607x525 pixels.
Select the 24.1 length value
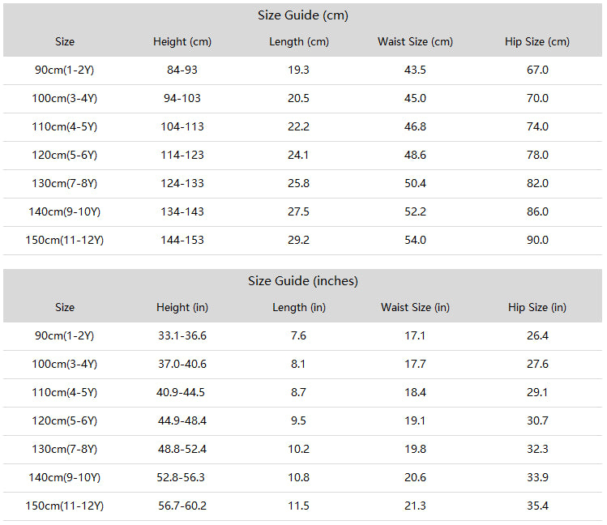298,155
